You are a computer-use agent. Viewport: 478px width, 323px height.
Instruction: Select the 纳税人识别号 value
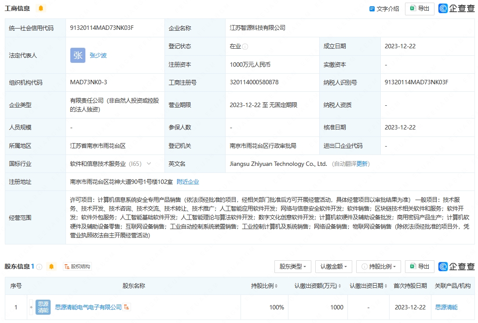416,82
